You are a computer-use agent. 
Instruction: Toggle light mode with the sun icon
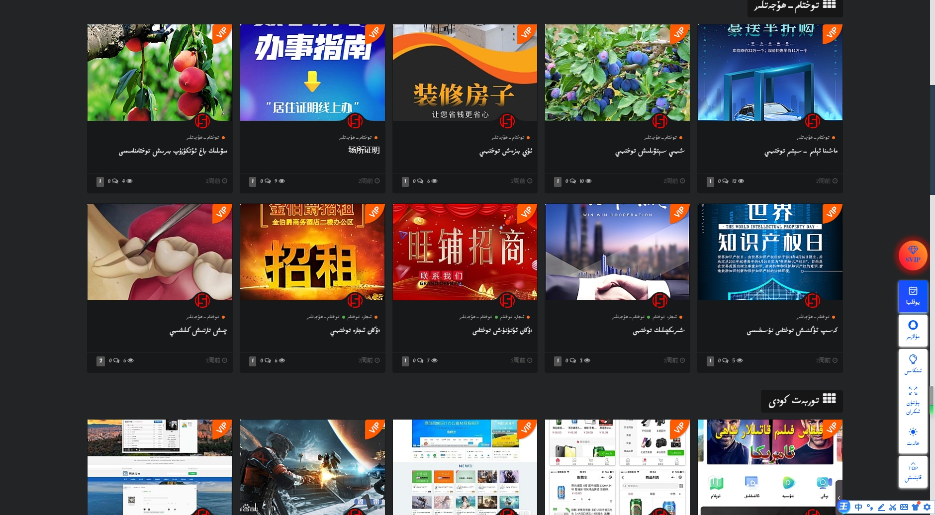coord(913,436)
